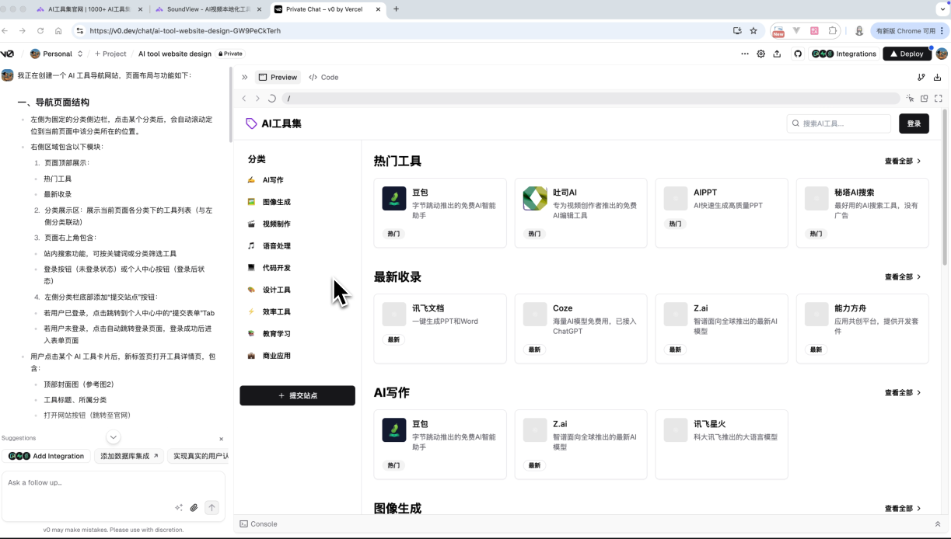
Task: Click the scroll-down chevron above suggestions
Action: tap(114, 437)
